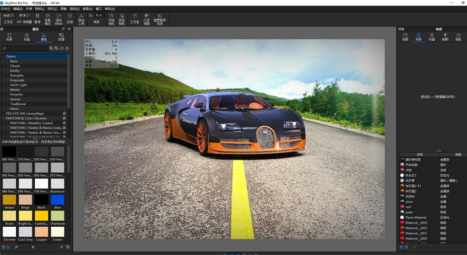The height and width of the screenshot is (255, 467).
Task: Collapse the Colors tree node
Action: [x=3, y=56]
